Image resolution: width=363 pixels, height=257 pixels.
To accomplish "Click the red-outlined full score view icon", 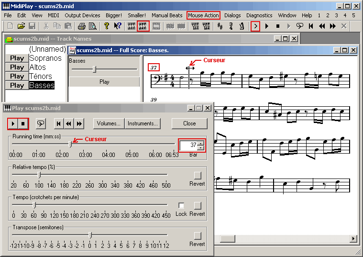I will point(143,26).
